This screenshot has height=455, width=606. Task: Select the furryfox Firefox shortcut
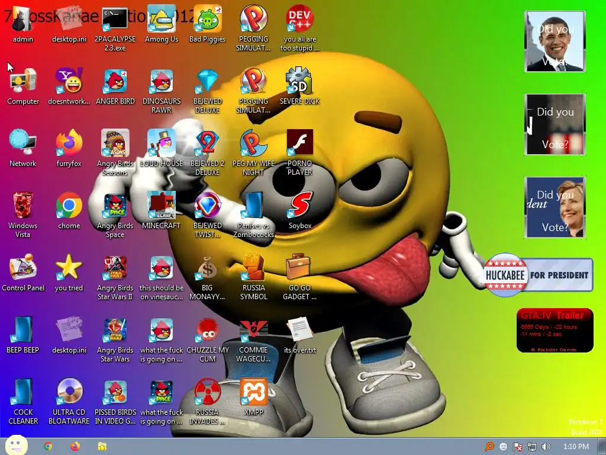click(x=69, y=143)
